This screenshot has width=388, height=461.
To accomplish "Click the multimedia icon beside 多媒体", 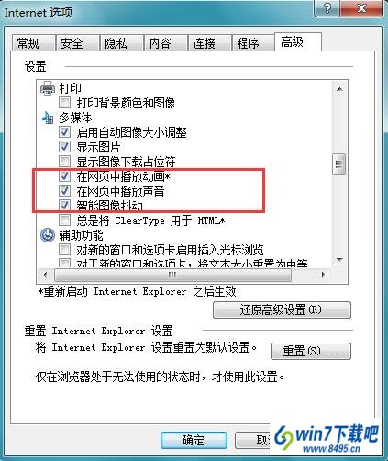I will [48, 118].
